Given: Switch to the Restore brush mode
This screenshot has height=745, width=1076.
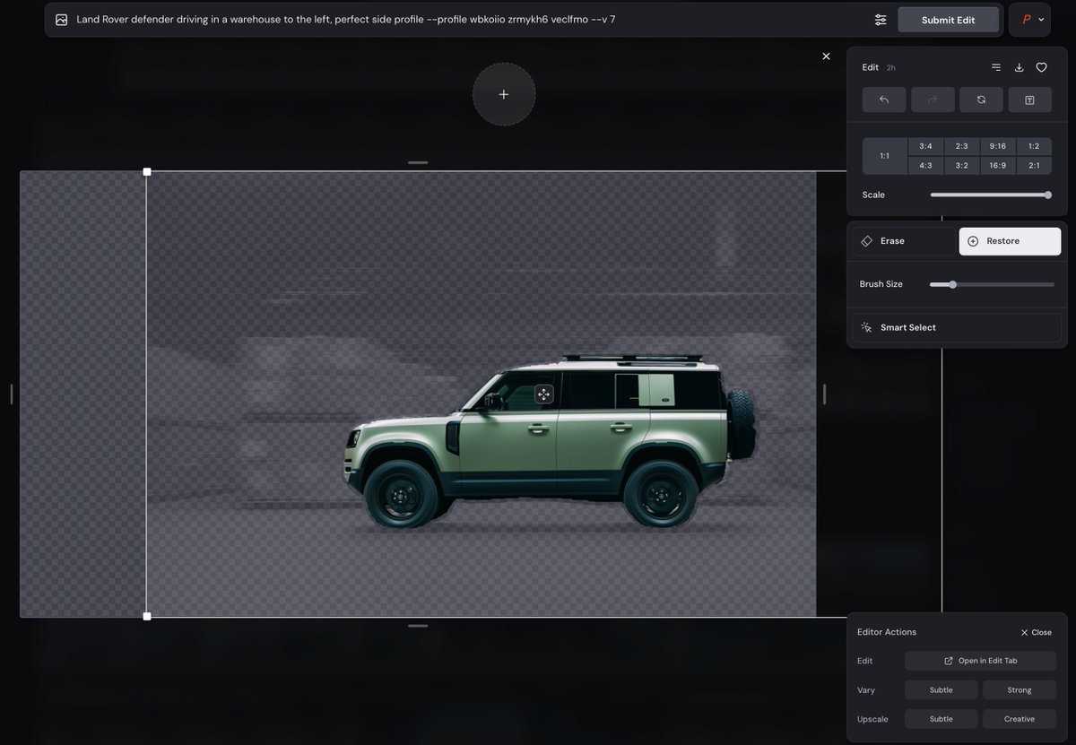Looking at the screenshot, I should click(x=1010, y=241).
